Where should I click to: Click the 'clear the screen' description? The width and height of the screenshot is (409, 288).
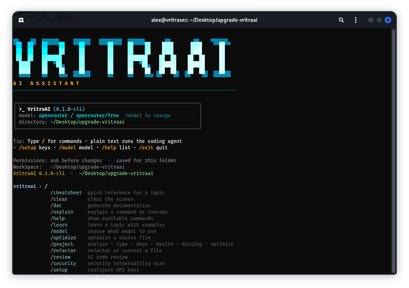110,199
